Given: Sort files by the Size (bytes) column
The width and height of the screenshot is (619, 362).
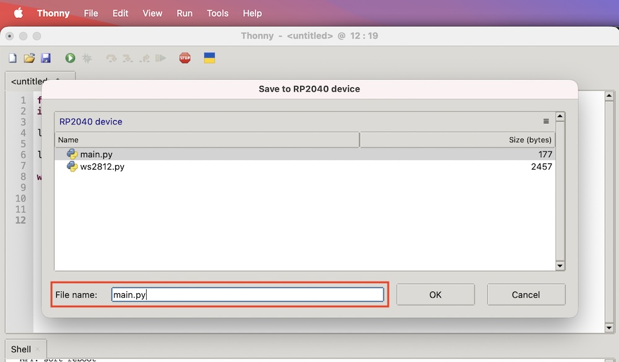Looking at the screenshot, I should coord(457,140).
